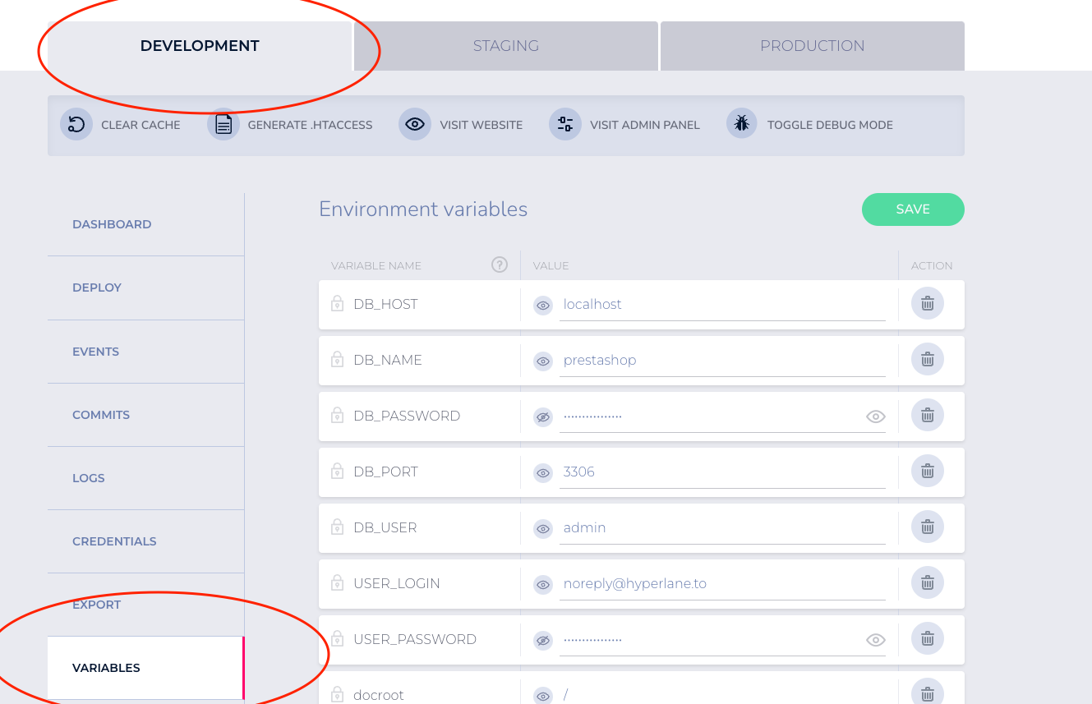1092x704 pixels.
Task: Switch to the Staging environment tab
Action: [x=506, y=46]
